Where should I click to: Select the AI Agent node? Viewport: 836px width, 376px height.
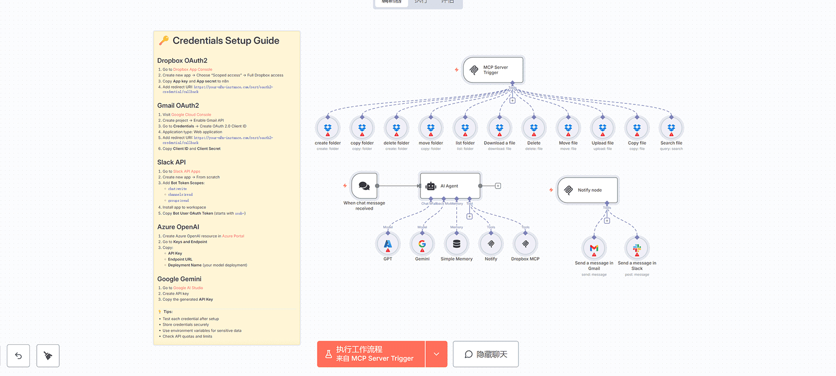pos(450,186)
